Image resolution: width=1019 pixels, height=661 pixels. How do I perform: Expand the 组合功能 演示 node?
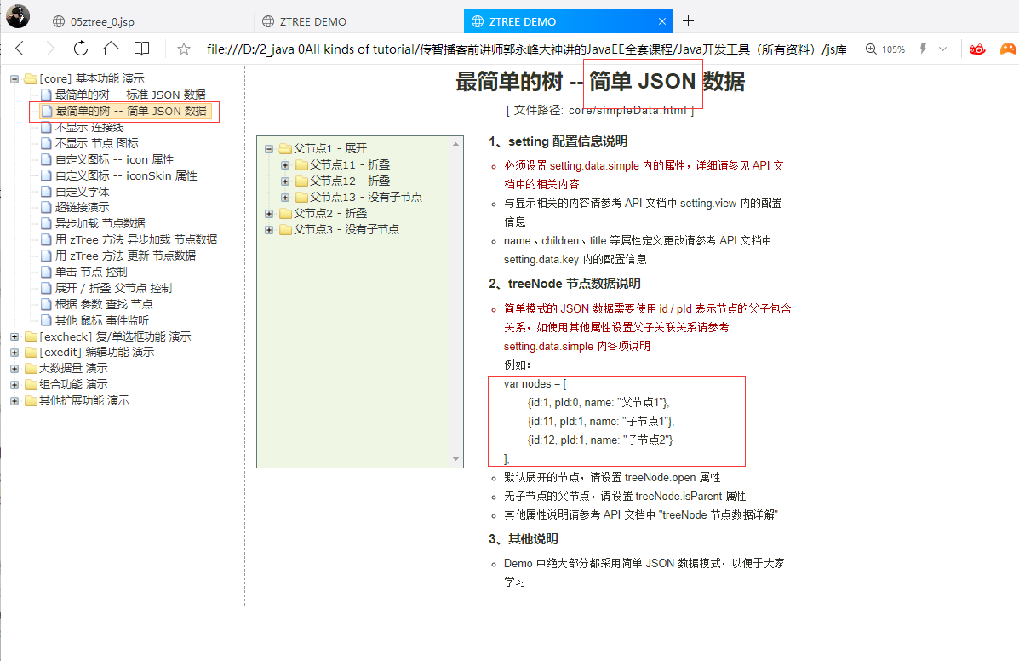(x=14, y=385)
